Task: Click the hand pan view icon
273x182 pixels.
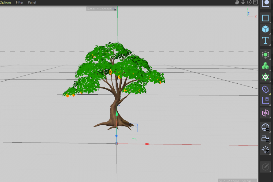Action: click(237, 2)
